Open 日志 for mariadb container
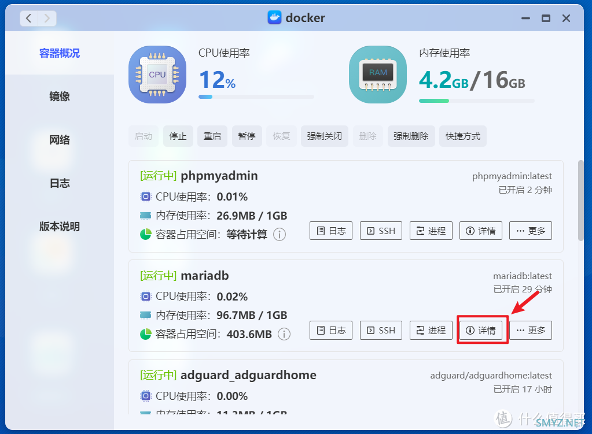Viewport: 592px width, 434px height. (x=331, y=331)
